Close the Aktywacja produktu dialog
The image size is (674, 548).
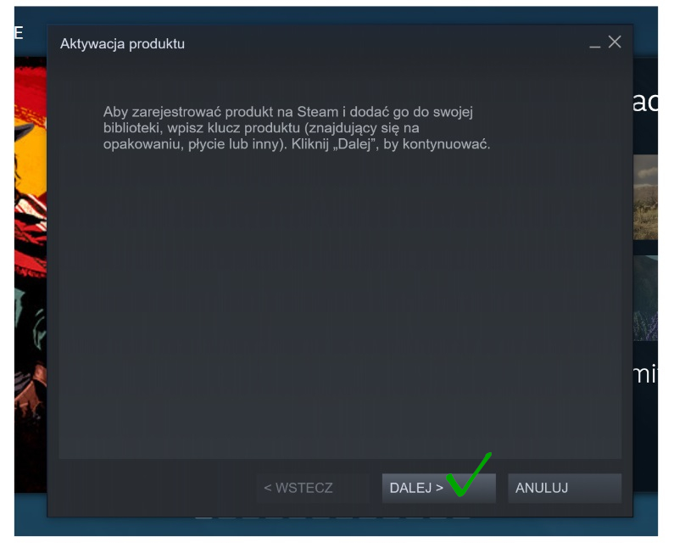[615, 42]
